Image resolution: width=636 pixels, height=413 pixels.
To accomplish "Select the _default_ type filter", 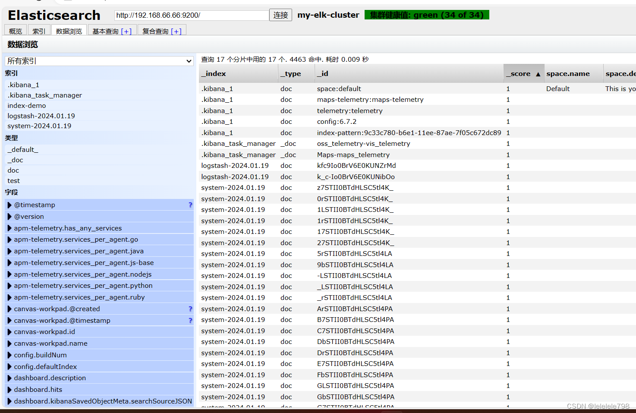I will point(99,150).
